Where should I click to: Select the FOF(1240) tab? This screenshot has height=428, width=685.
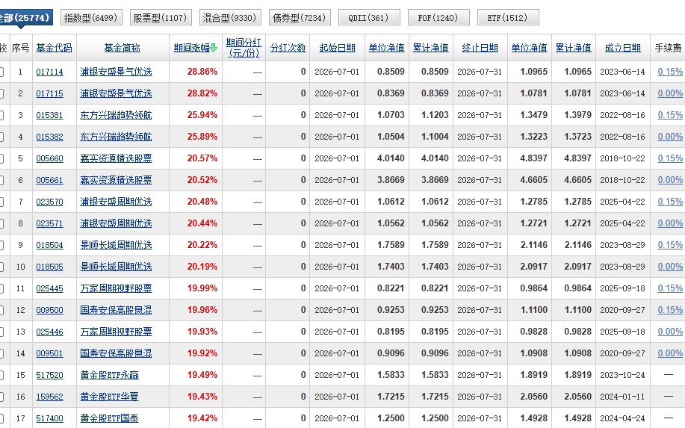(438, 17)
